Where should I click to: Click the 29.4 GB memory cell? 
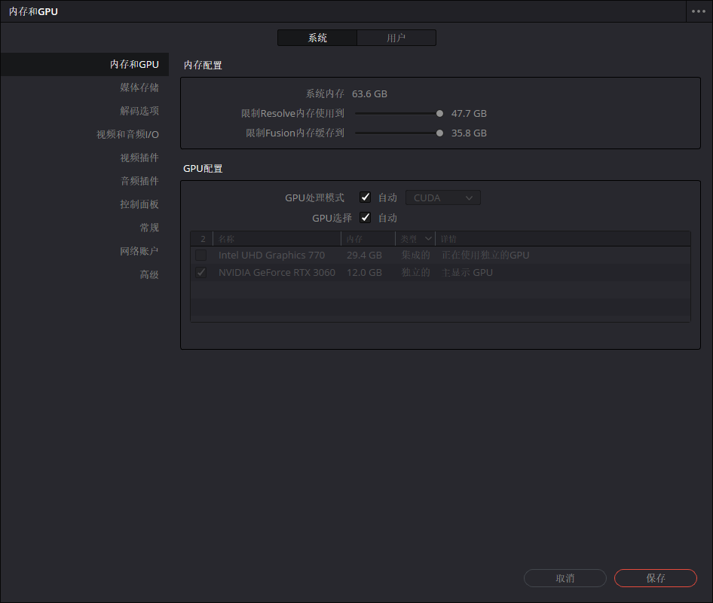pyautogui.click(x=364, y=255)
